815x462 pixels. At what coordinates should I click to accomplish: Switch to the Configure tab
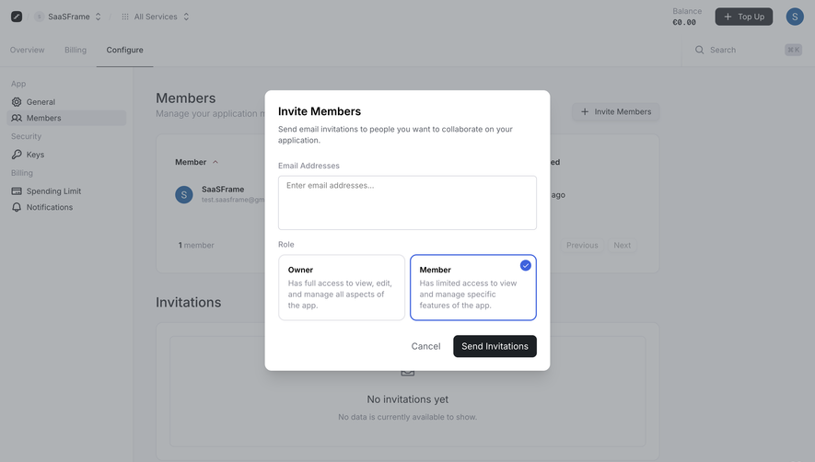124,50
